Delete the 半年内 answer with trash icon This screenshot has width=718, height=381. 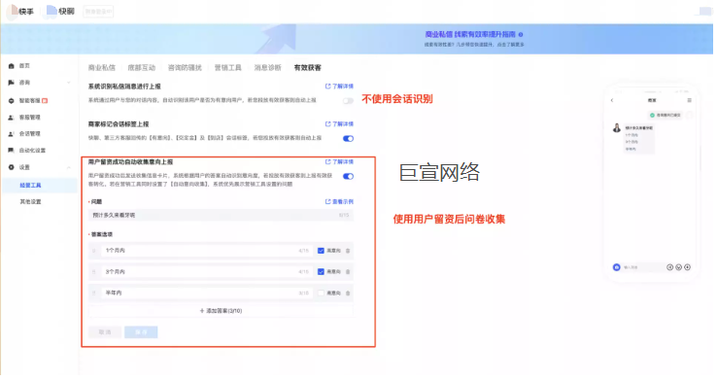[348, 294]
